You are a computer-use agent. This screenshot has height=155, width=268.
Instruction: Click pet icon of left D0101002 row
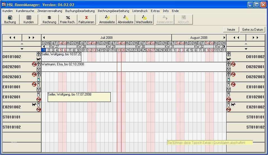point(39,59)
